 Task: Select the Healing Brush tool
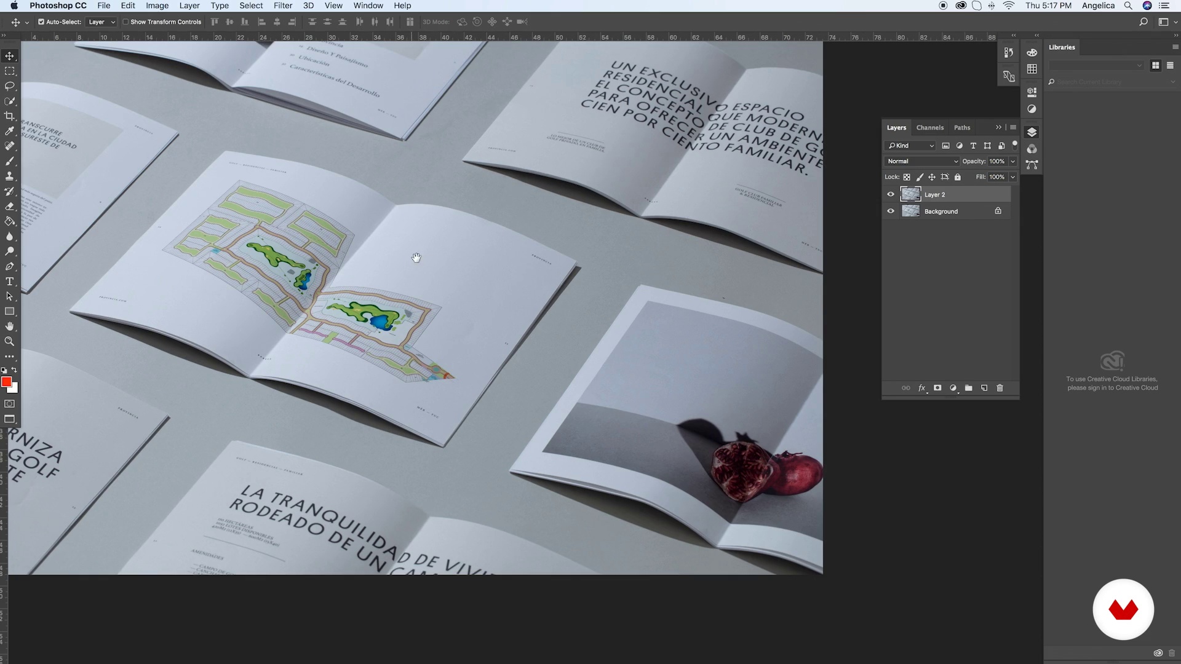click(10, 146)
